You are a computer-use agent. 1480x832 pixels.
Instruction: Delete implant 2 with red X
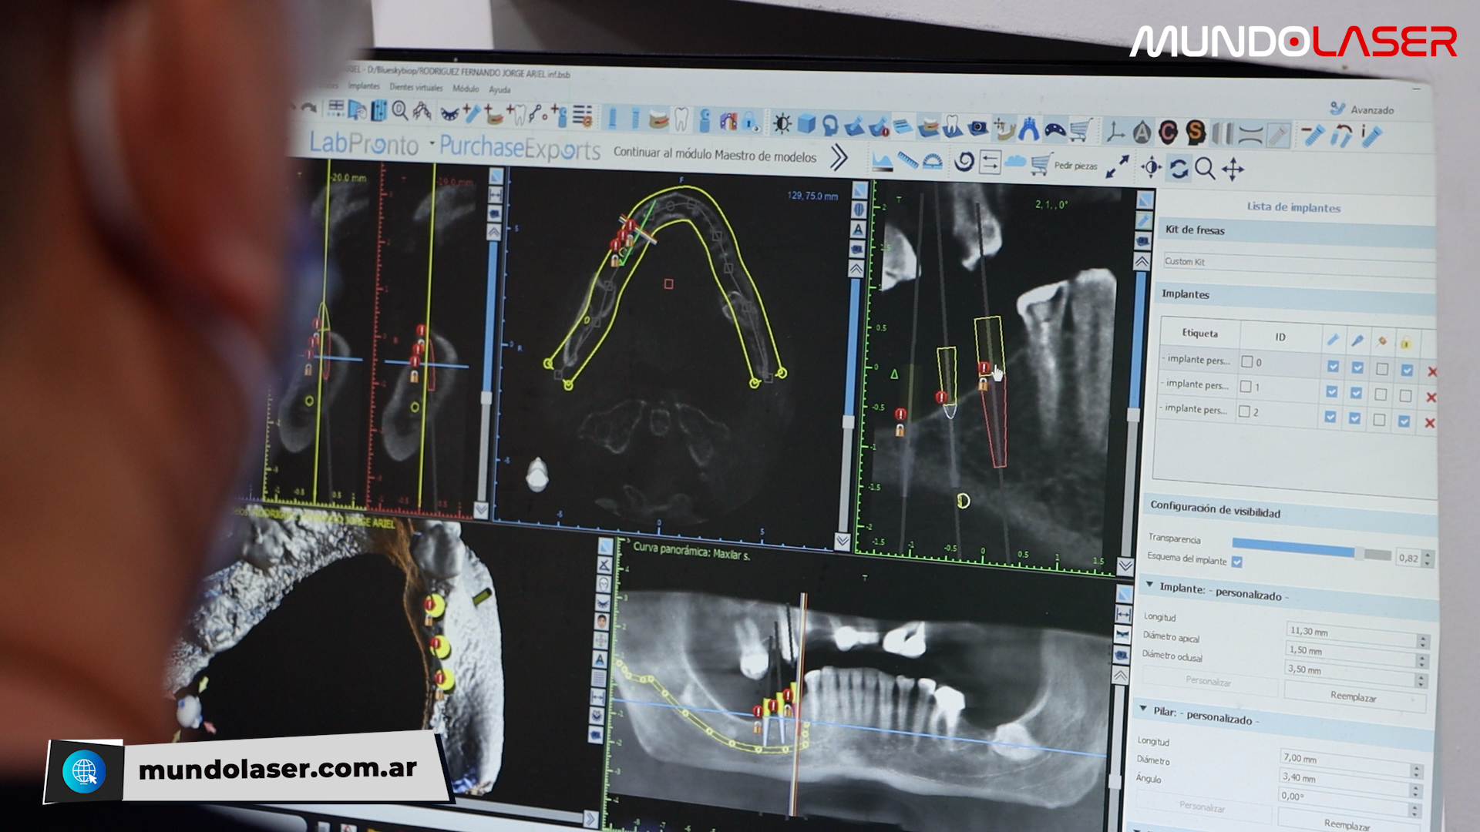(1429, 423)
